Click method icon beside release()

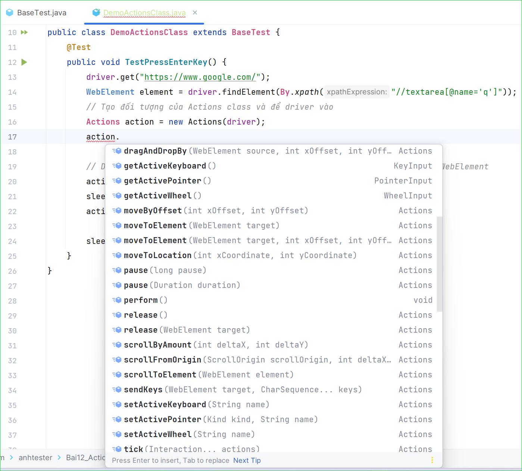point(117,315)
